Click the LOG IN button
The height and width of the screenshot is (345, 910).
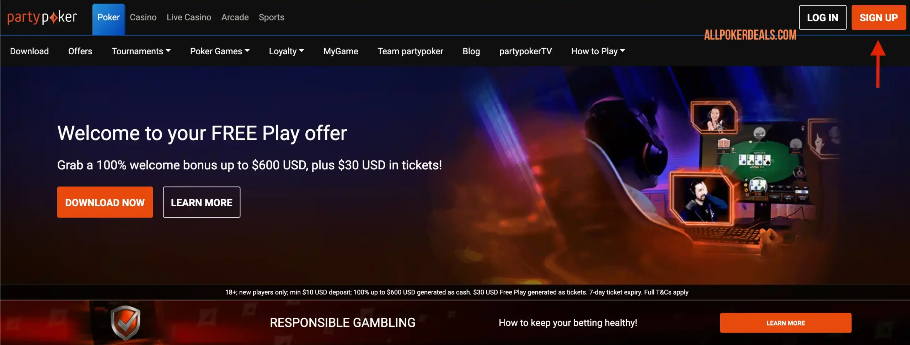823,17
